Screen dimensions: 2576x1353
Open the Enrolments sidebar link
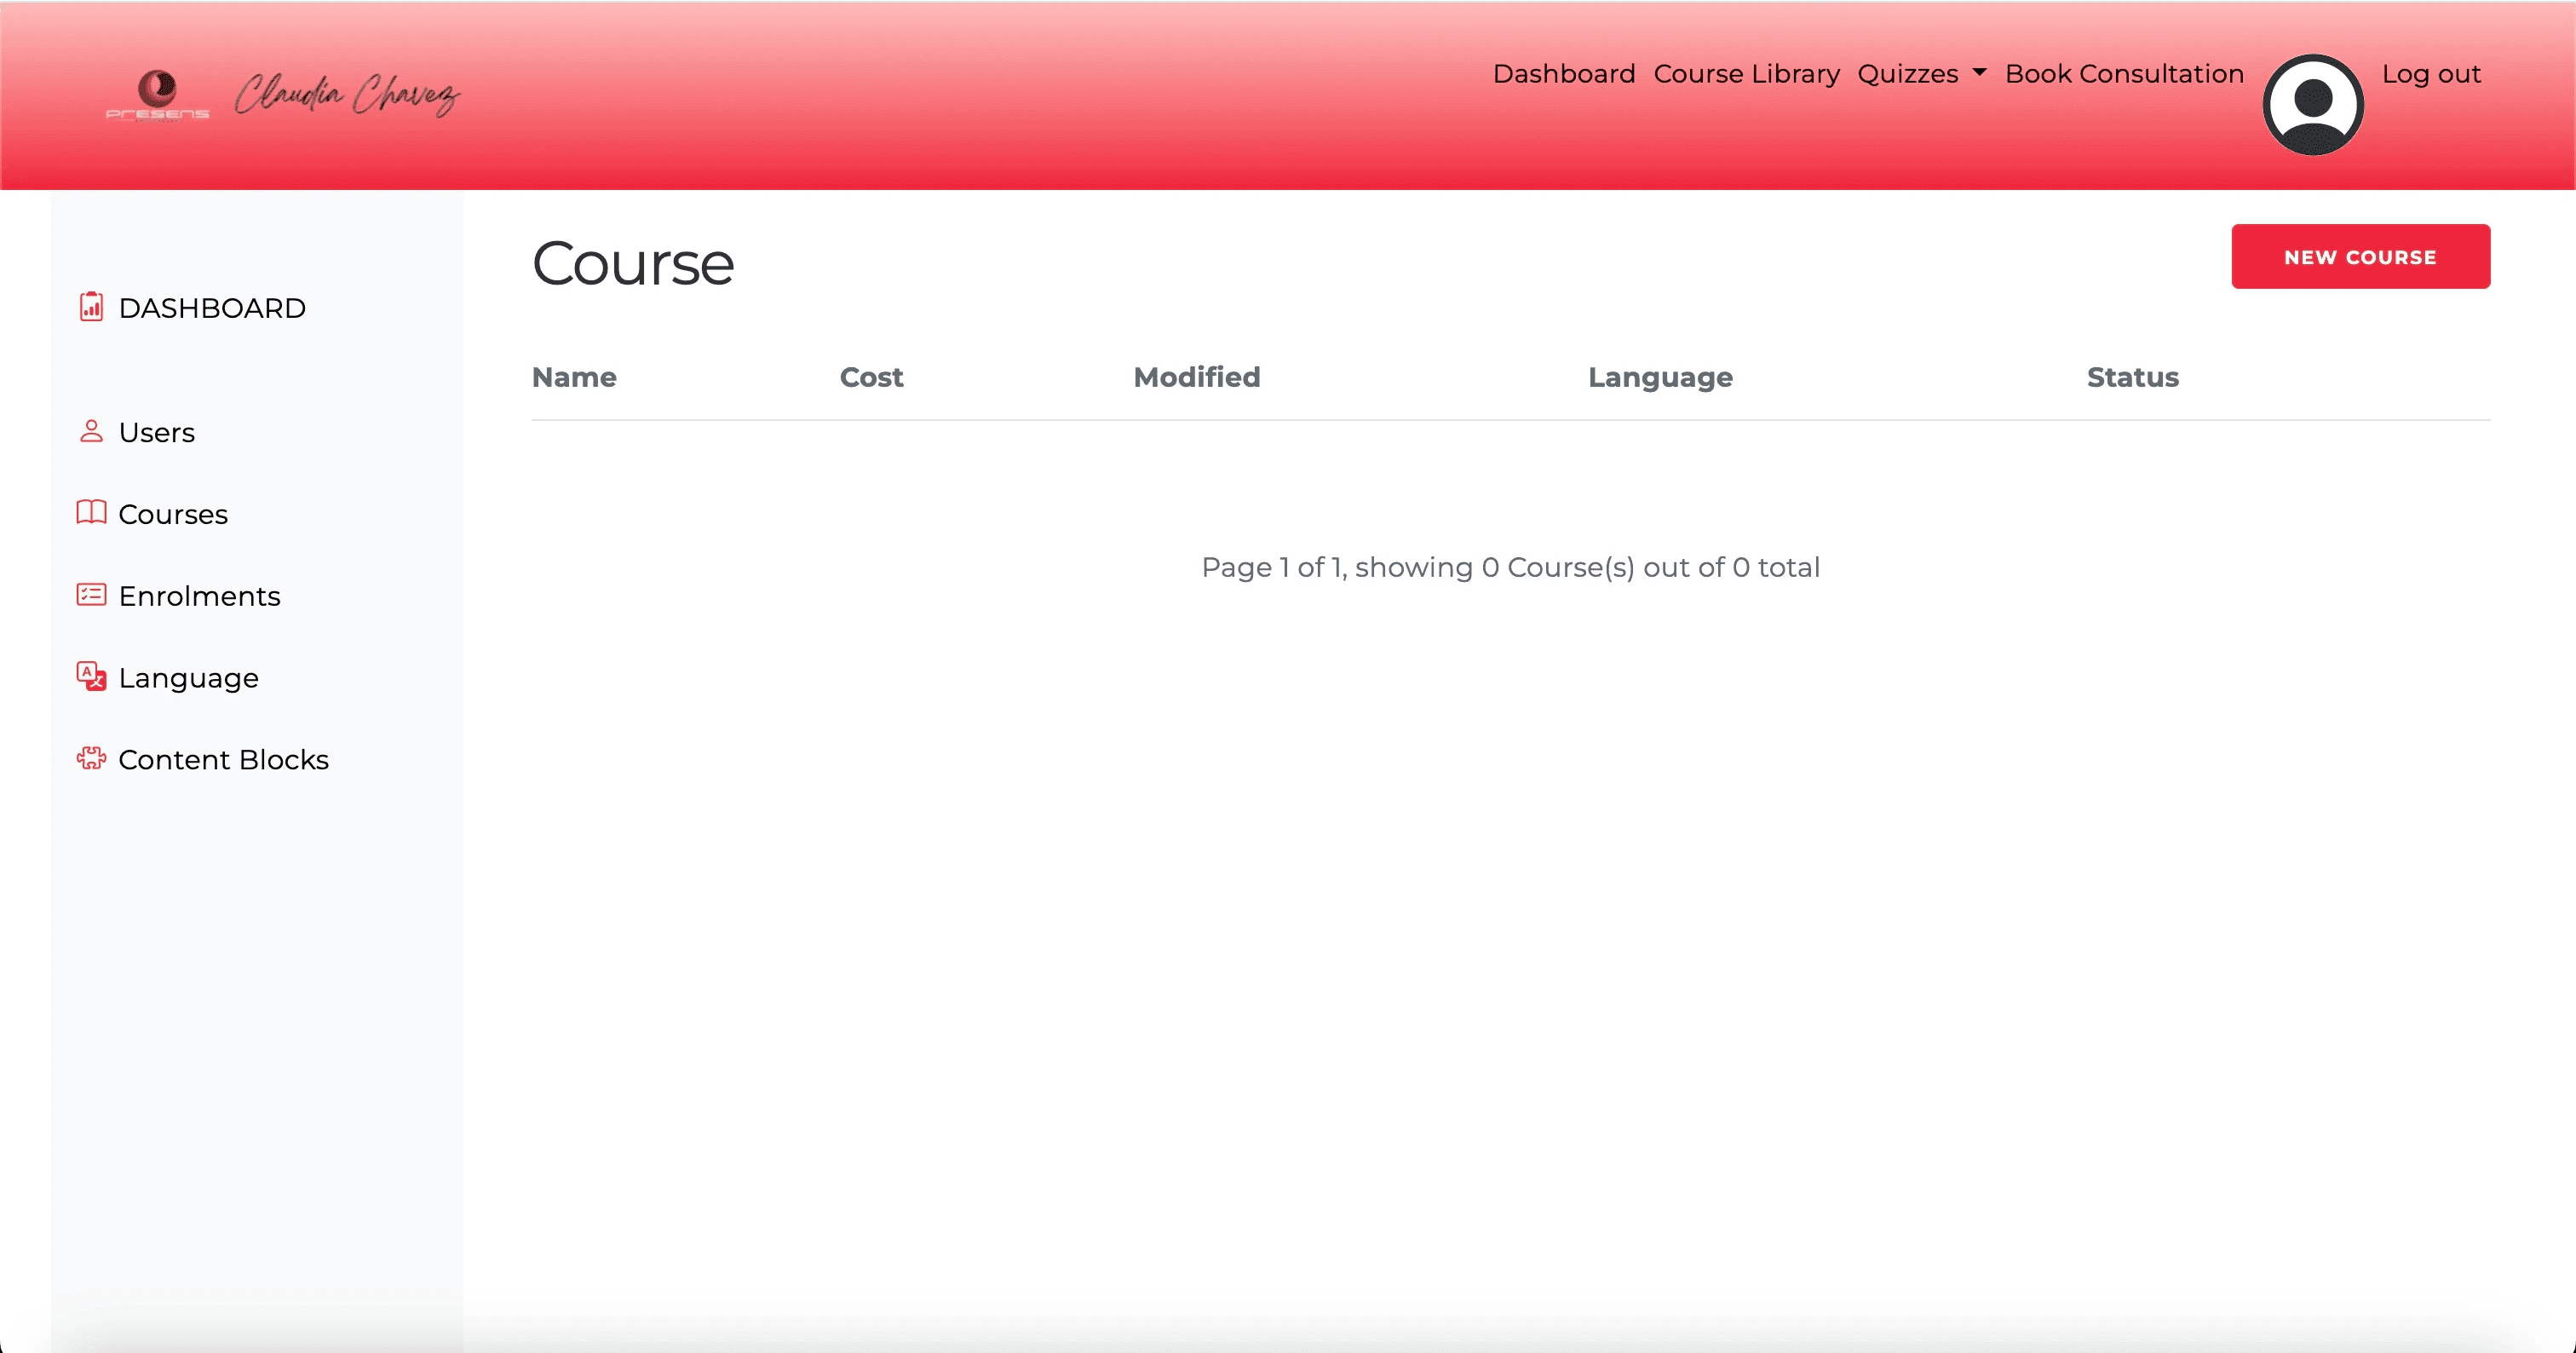coord(199,596)
